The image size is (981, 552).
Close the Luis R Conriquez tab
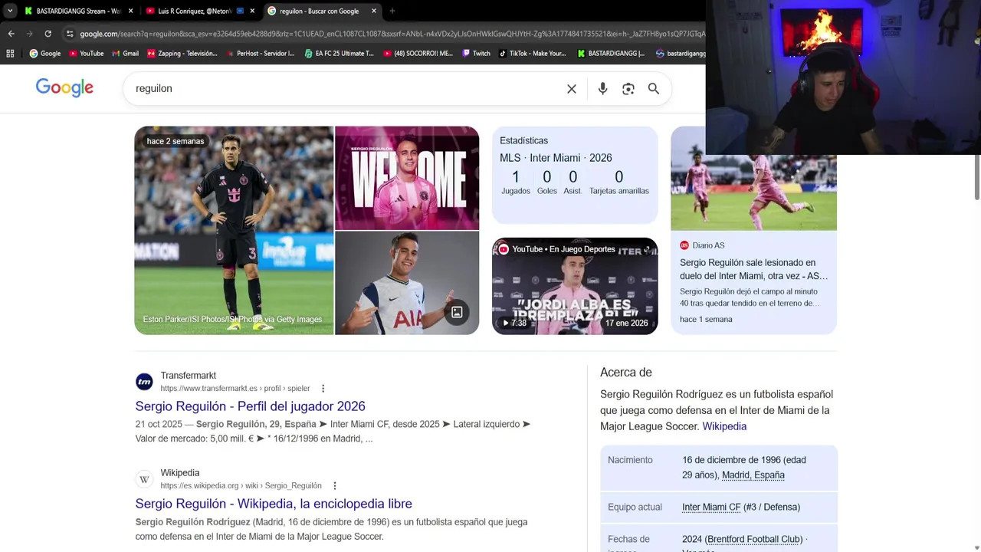(x=252, y=11)
